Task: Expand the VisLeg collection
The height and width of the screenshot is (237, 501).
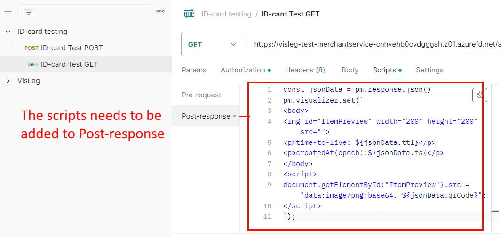Action: point(8,81)
